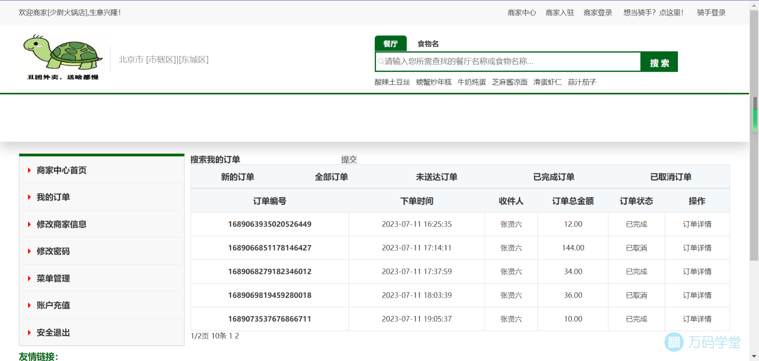Click order time 2023-07-11 17:14:11
The width and height of the screenshot is (759, 361).
click(x=417, y=248)
